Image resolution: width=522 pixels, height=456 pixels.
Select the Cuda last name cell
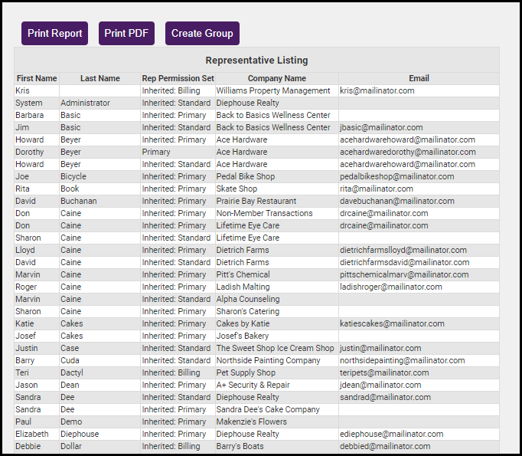(100, 360)
